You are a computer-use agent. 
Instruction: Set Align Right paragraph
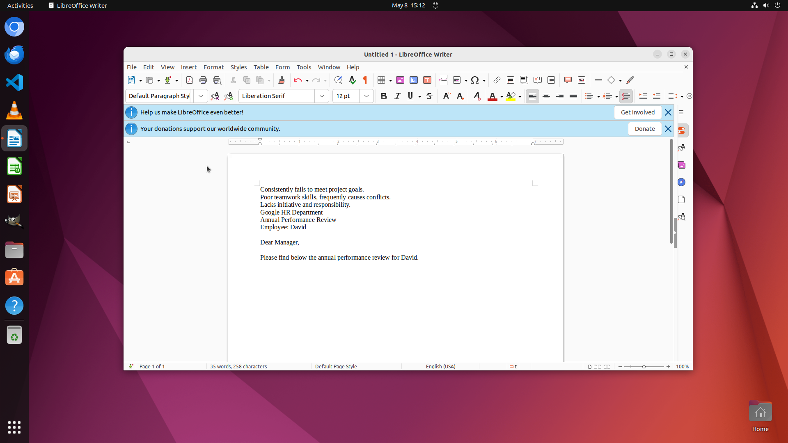click(560, 96)
